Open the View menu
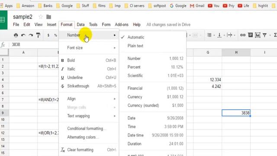The width and height of the screenshot is (277, 156). click(x=39, y=25)
